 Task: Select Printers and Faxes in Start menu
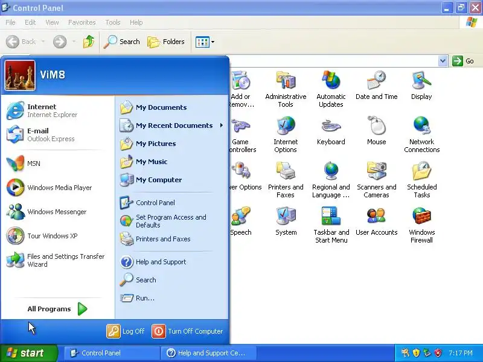point(171,239)
